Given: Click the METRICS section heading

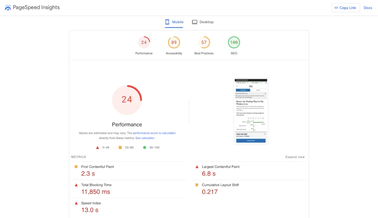Looking at the screenshot, I should coord(79,157).
